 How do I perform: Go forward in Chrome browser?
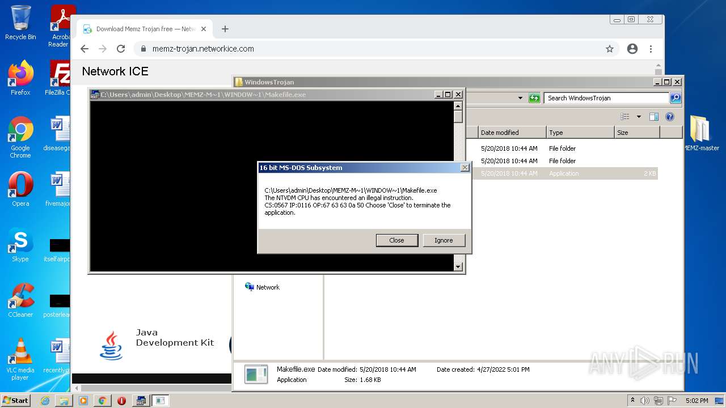[x=103, y=49]
